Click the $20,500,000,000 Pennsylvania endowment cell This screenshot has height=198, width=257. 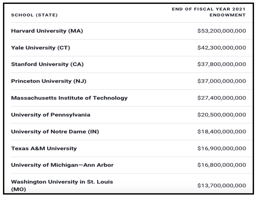[221, 115]
